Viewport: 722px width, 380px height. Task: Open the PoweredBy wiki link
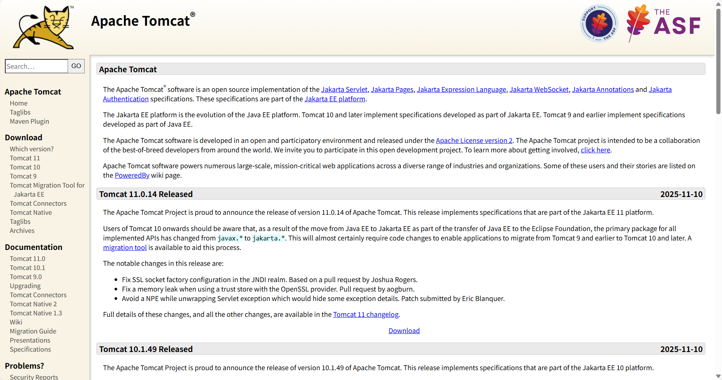point(132,175)
